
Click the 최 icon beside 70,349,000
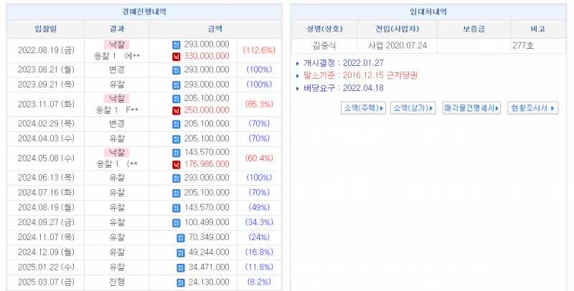(181, 237)
